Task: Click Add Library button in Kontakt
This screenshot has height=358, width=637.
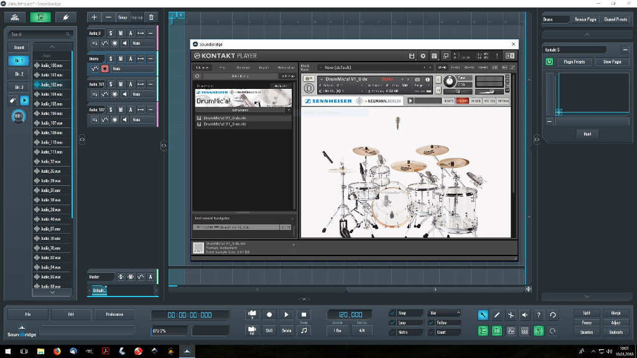Action: (x=240, y=76)
